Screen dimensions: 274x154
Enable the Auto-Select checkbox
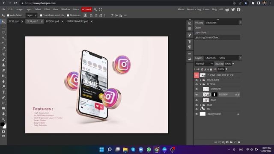(8, 15)
